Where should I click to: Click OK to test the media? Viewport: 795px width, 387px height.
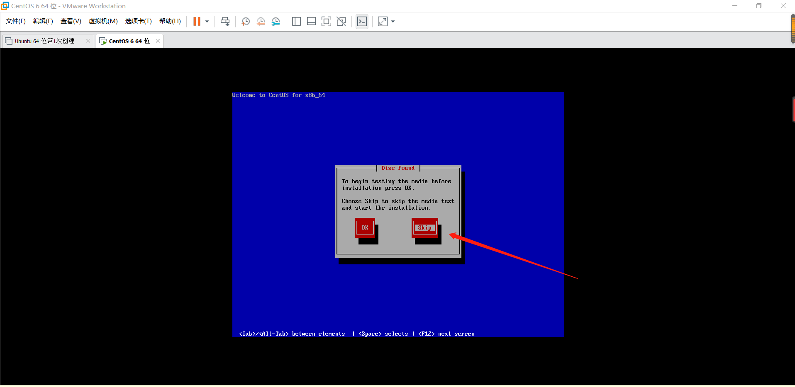tap(365, 227)
